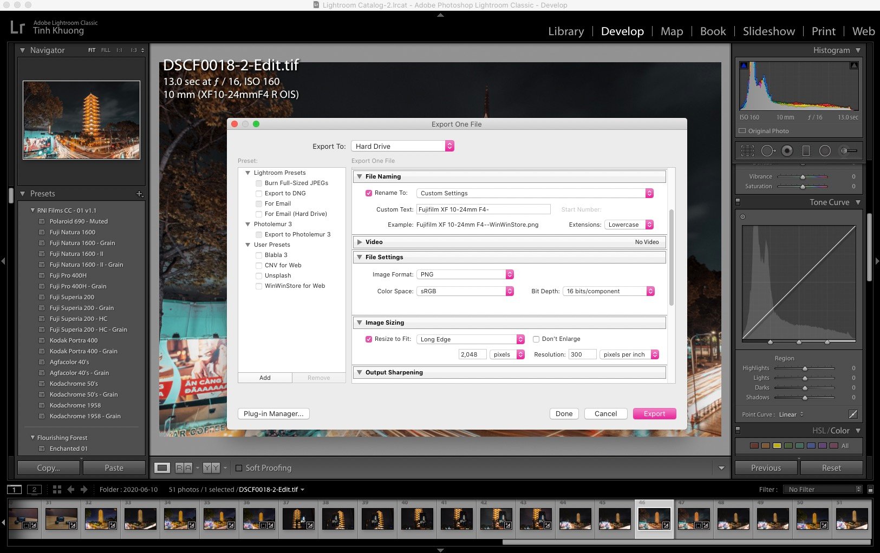Open Reference view RA icon
Viewport: 880px width, 553px height.
184,468
